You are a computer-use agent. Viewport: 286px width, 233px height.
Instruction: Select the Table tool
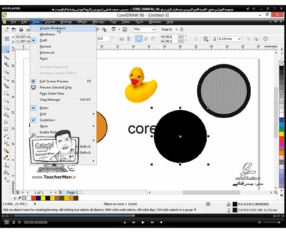pyautogui.click(x=6, y=129)
